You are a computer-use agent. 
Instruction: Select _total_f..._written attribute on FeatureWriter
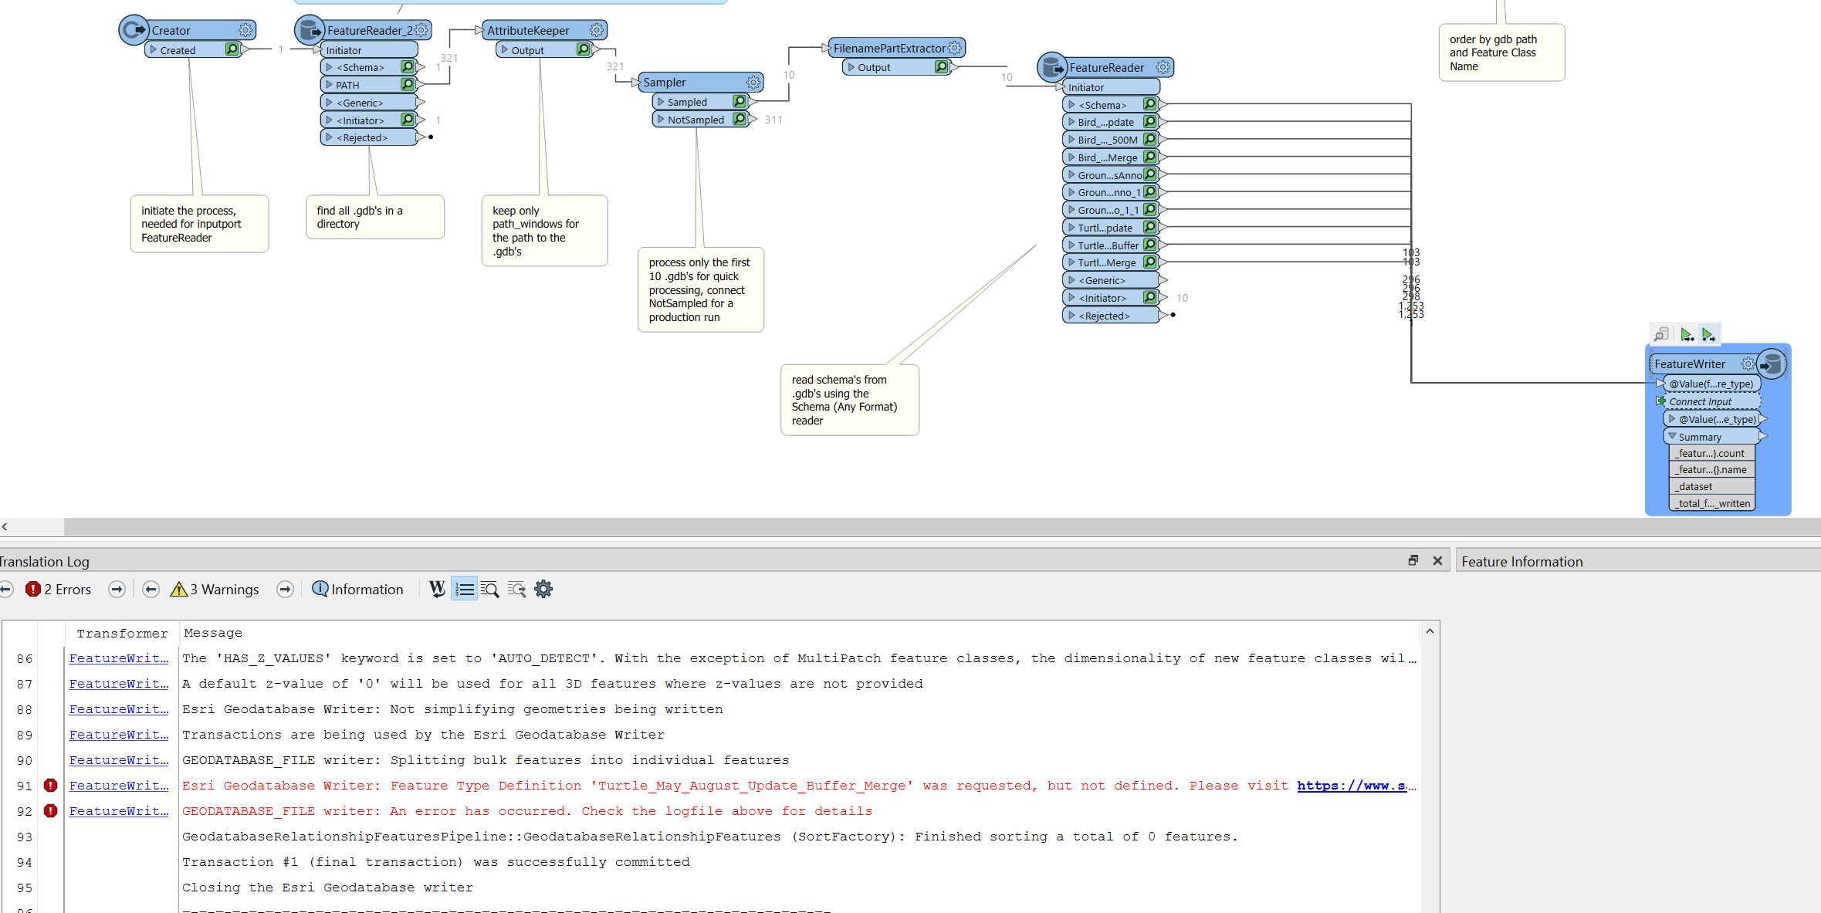click(x=1712, y=503)
